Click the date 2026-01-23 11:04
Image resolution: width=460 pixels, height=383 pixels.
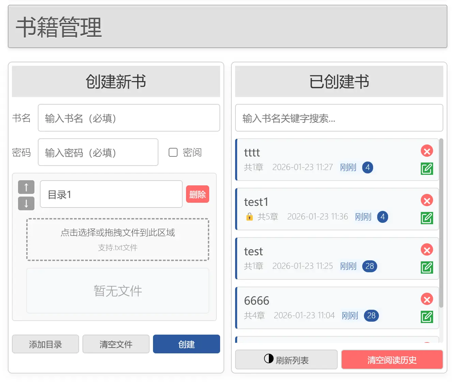click(x=304, y=316)
